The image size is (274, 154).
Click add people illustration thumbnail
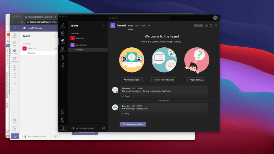coord(132,60)
